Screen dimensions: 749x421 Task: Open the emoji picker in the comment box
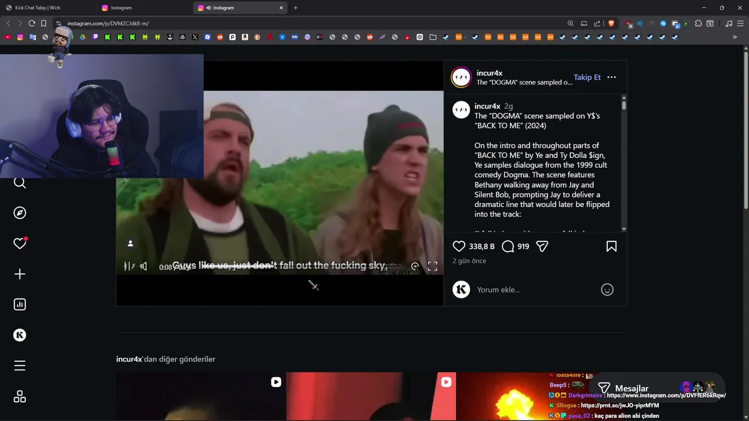point(607,289)
